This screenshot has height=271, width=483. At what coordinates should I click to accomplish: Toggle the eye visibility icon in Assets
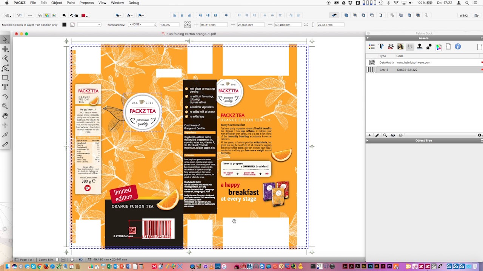393,135
